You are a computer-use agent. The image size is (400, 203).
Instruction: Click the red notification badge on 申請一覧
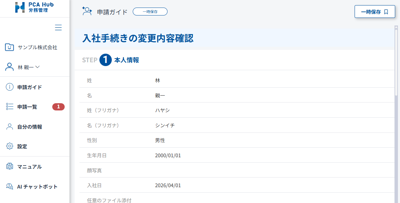click(58, 107)
